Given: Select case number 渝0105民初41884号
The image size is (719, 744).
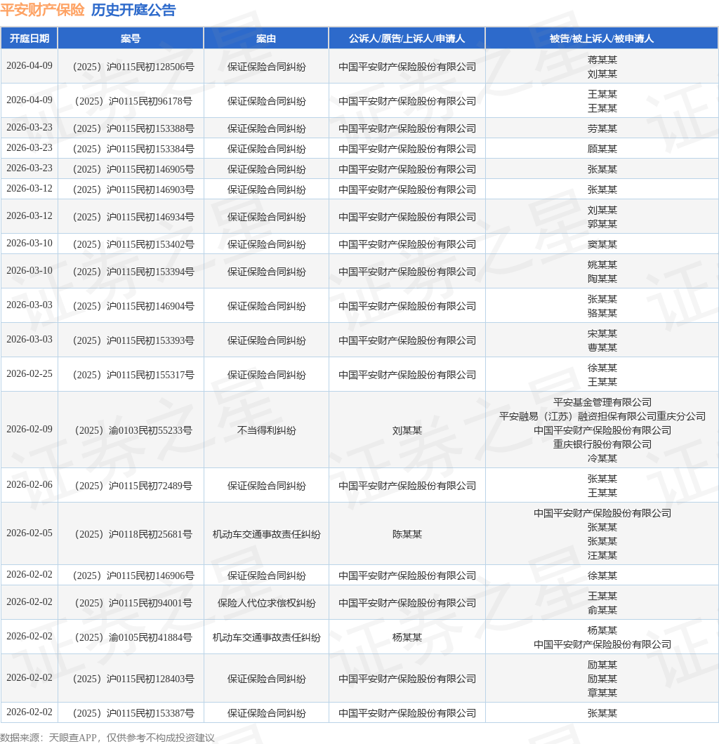Looking at the screenshot, I should point(133,637).
